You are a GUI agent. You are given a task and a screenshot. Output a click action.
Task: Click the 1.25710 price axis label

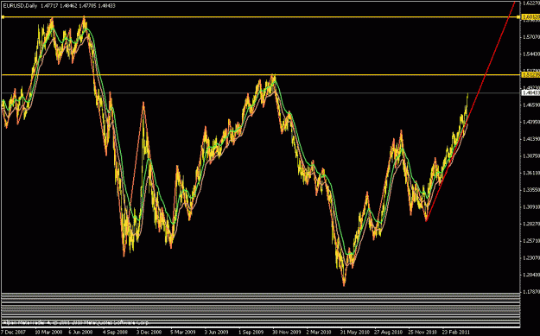[531, 241]
